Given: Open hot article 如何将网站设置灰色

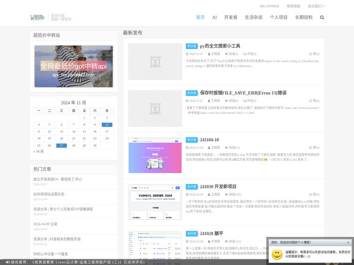Looking at the screenshot, I should click(x=49, y=194).
